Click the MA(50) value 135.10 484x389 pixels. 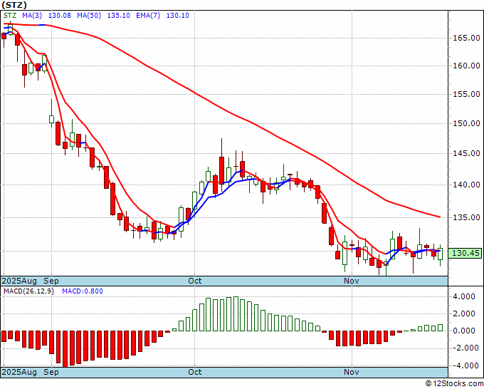[x=119, y=16]
